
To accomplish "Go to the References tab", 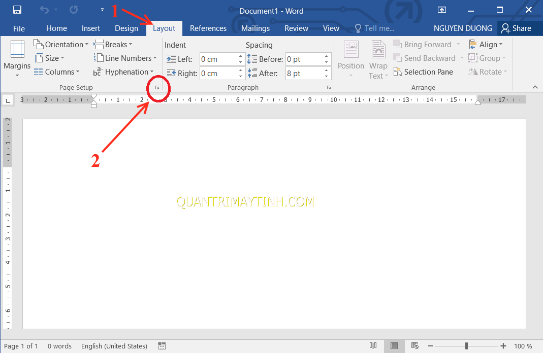I will click(x=208, y=28).
